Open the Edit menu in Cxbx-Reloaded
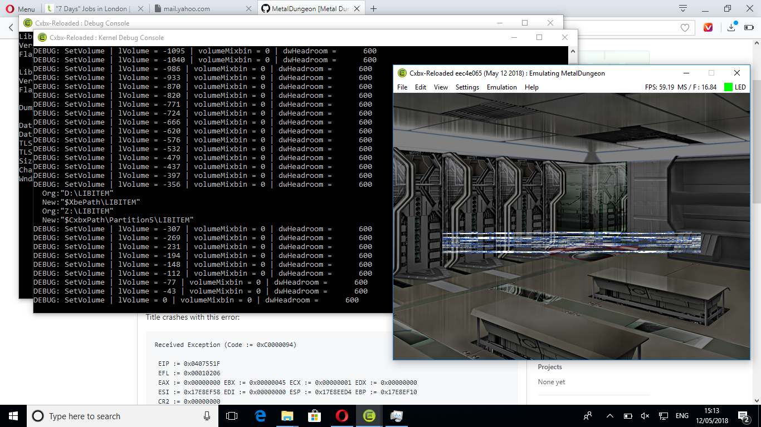This screenshot has height=427, width=761. pos(421,87)
